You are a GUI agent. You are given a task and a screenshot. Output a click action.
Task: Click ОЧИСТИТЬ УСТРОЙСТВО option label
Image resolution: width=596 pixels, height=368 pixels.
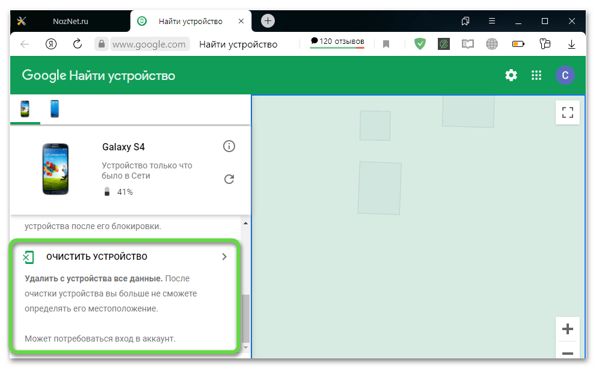[96, 257]
